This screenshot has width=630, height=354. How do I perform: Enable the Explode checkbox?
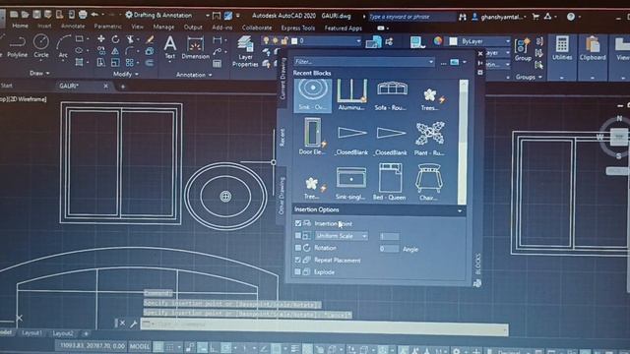click(298, 272)
